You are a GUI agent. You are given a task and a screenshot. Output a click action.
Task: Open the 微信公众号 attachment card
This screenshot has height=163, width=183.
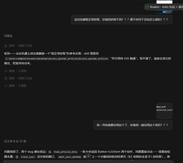164,111
